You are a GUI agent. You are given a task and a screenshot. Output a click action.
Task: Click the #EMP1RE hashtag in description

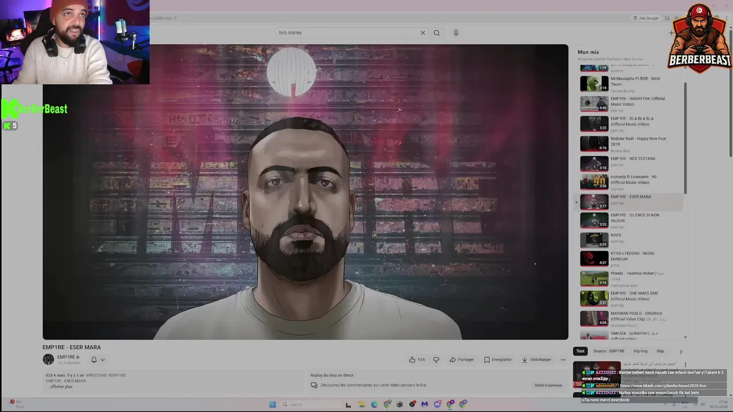117,375
